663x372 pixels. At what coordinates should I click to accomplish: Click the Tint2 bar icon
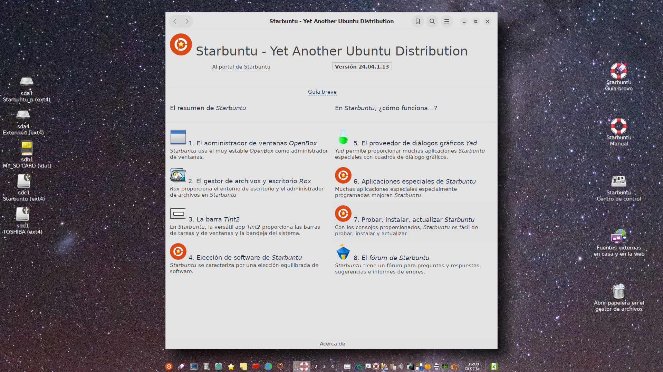[178, 214]
